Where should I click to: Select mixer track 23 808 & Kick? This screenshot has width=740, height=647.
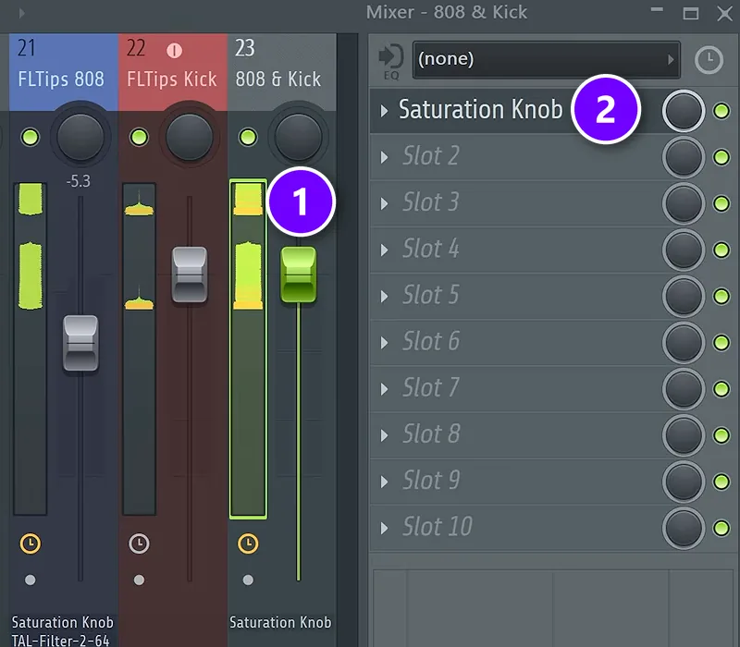point(282,72)
